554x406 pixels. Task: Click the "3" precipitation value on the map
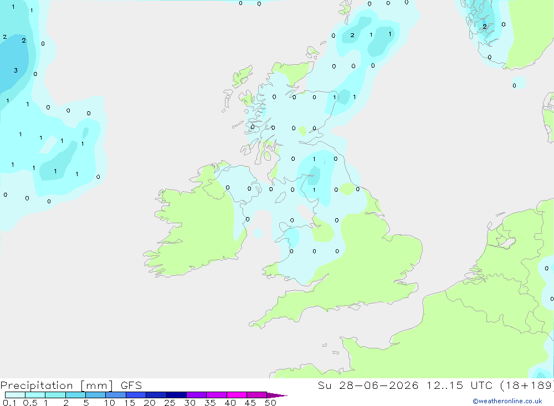tap(16, 70)
